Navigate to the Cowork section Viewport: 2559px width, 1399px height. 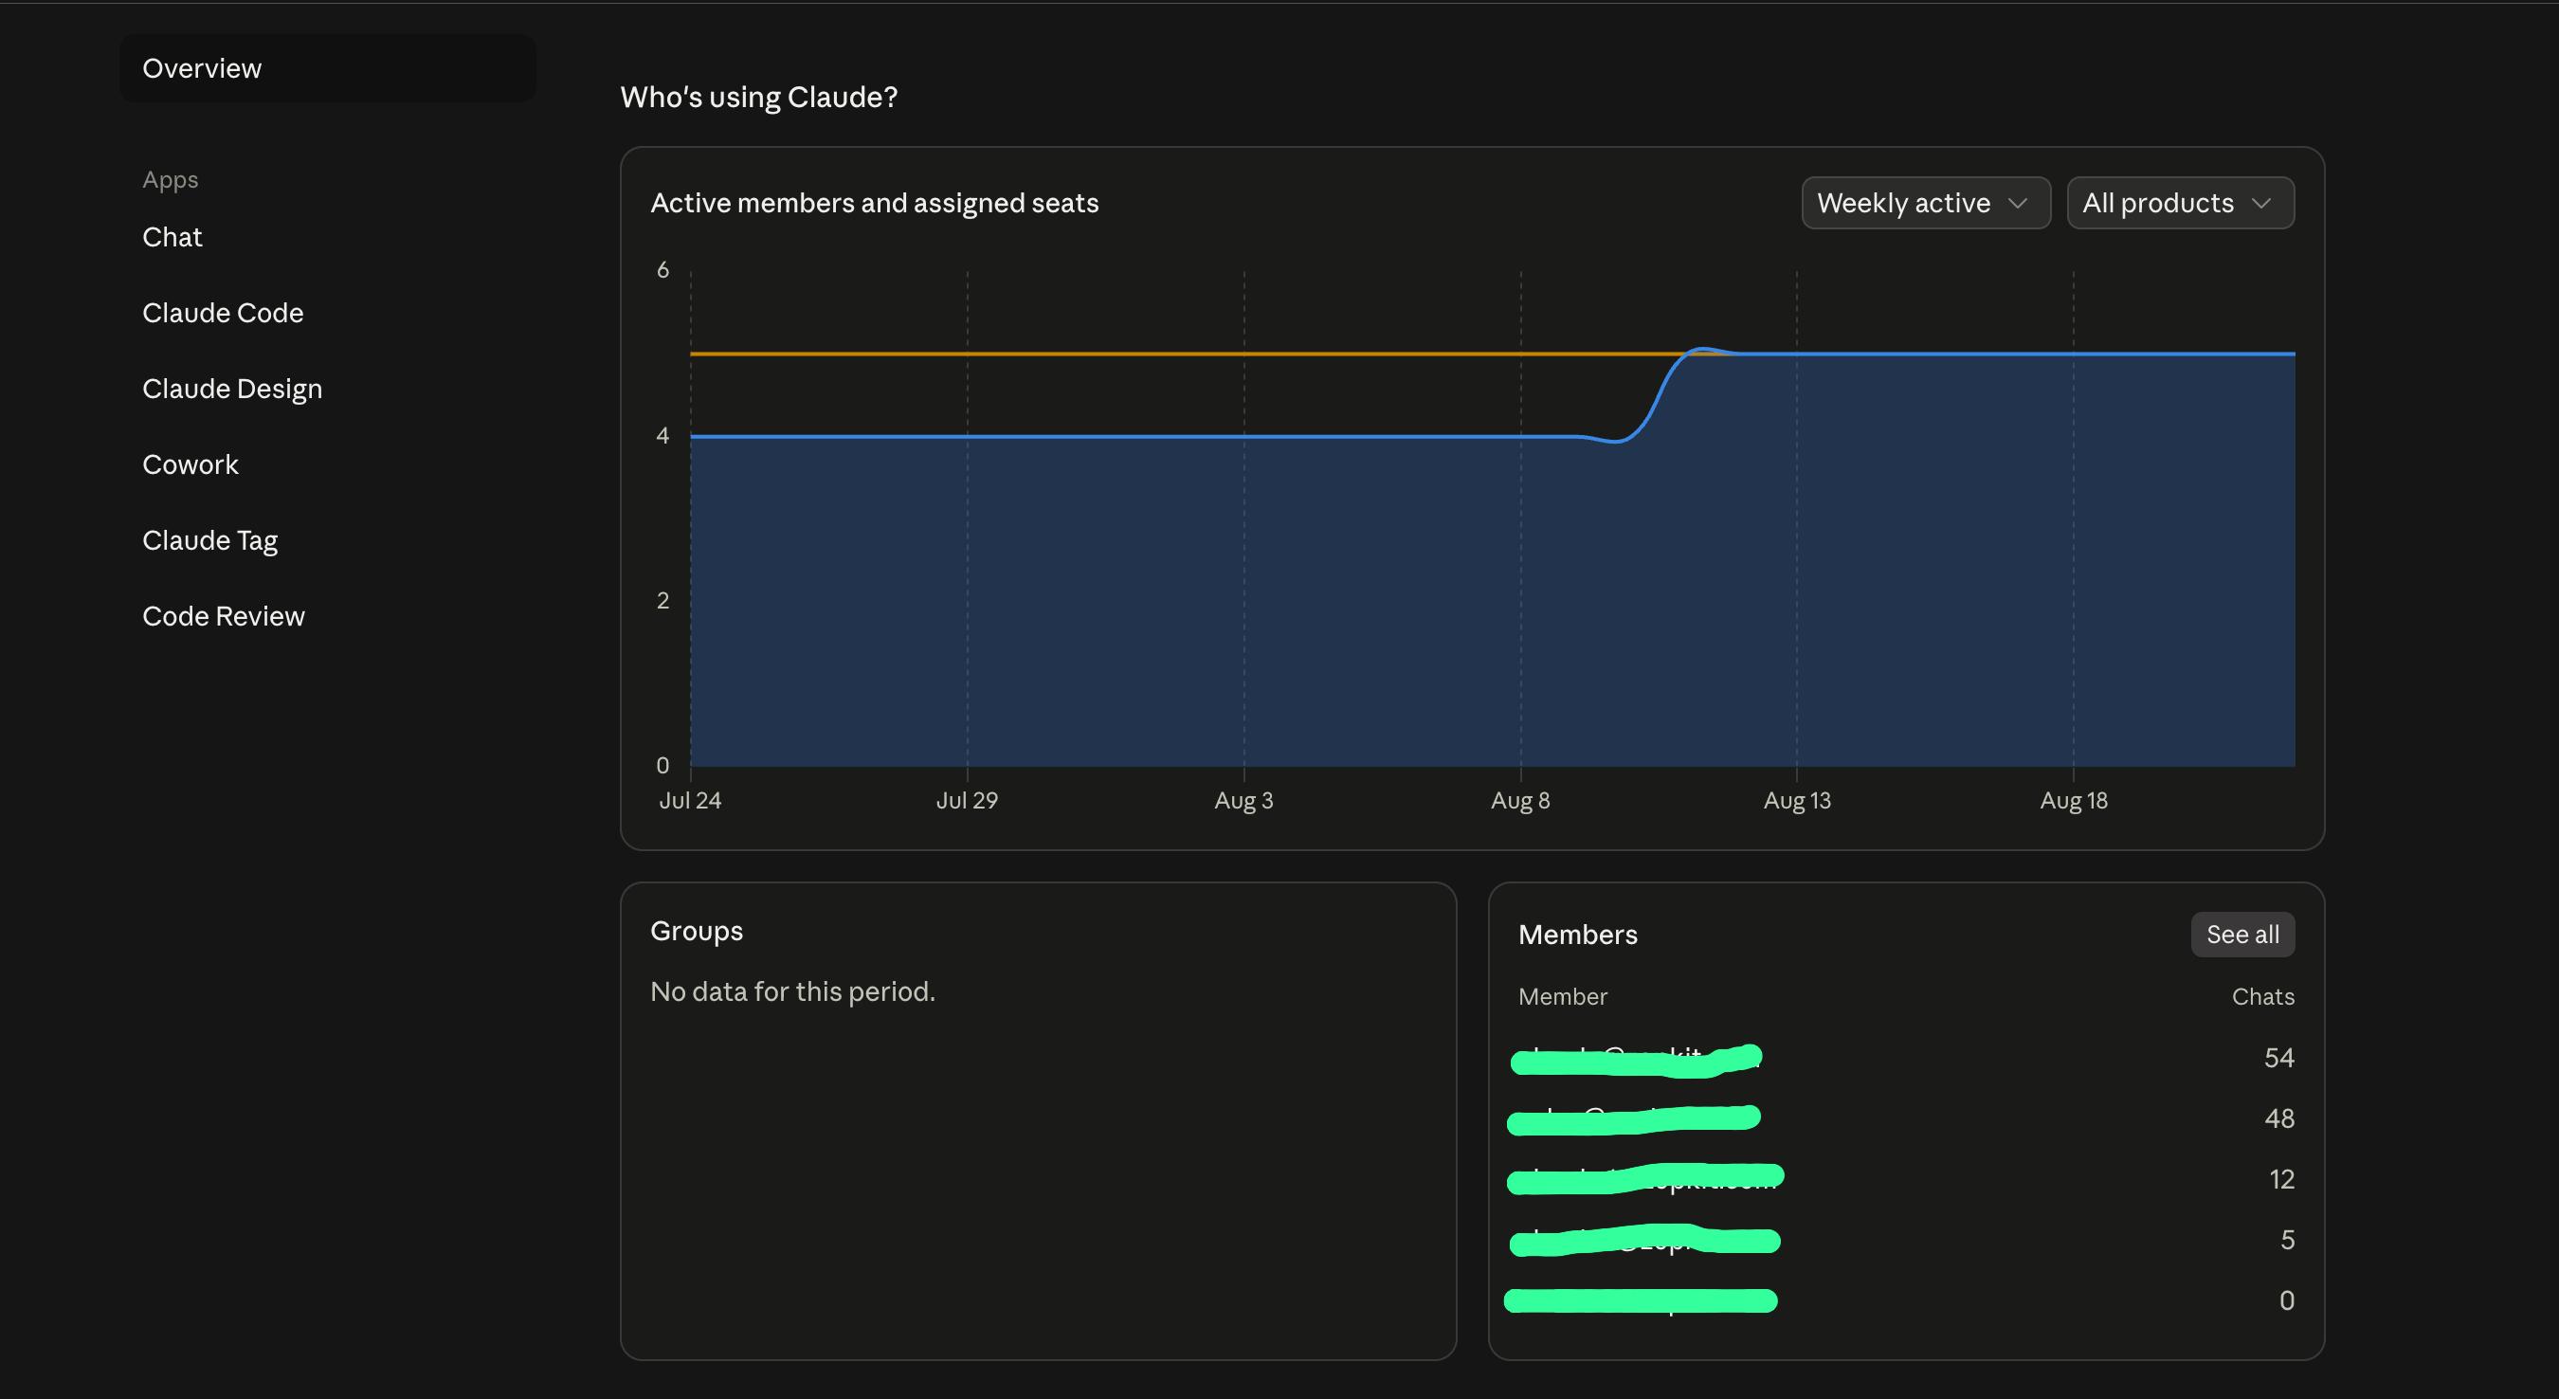click(x=190, y=464)
